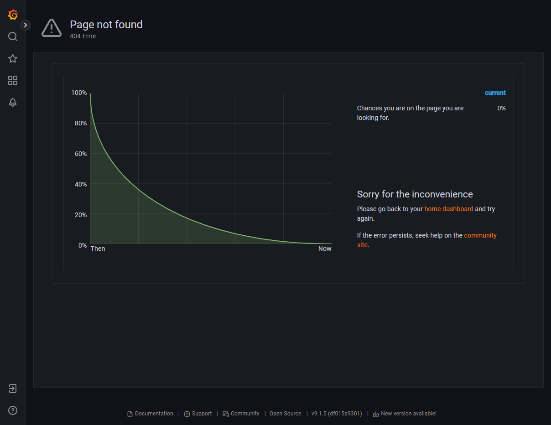Click the 0% value in the legend
Image resolution: width=551 pixels, height=425 pixels.
point(501,108)
